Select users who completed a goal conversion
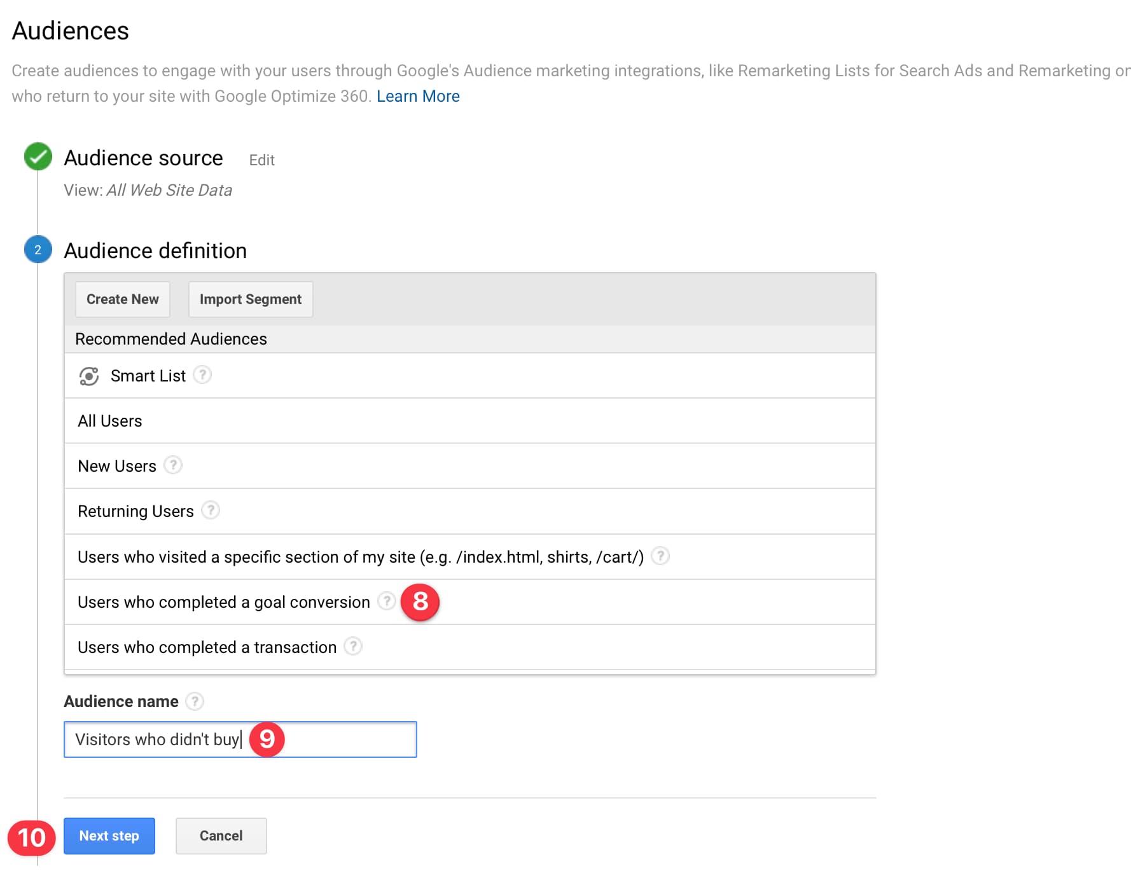Screen dimensions: 1131x885 point(470,602)
